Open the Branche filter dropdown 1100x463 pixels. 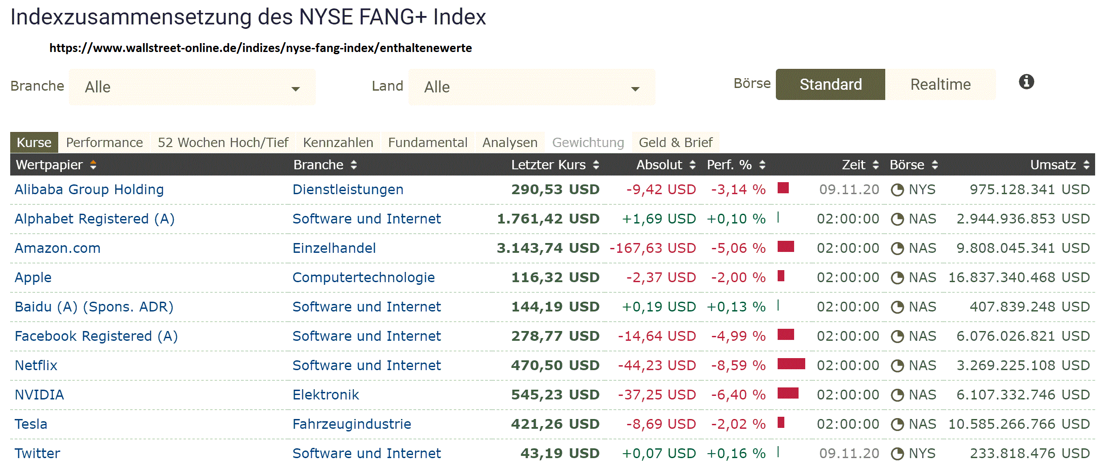click(192, 87)
